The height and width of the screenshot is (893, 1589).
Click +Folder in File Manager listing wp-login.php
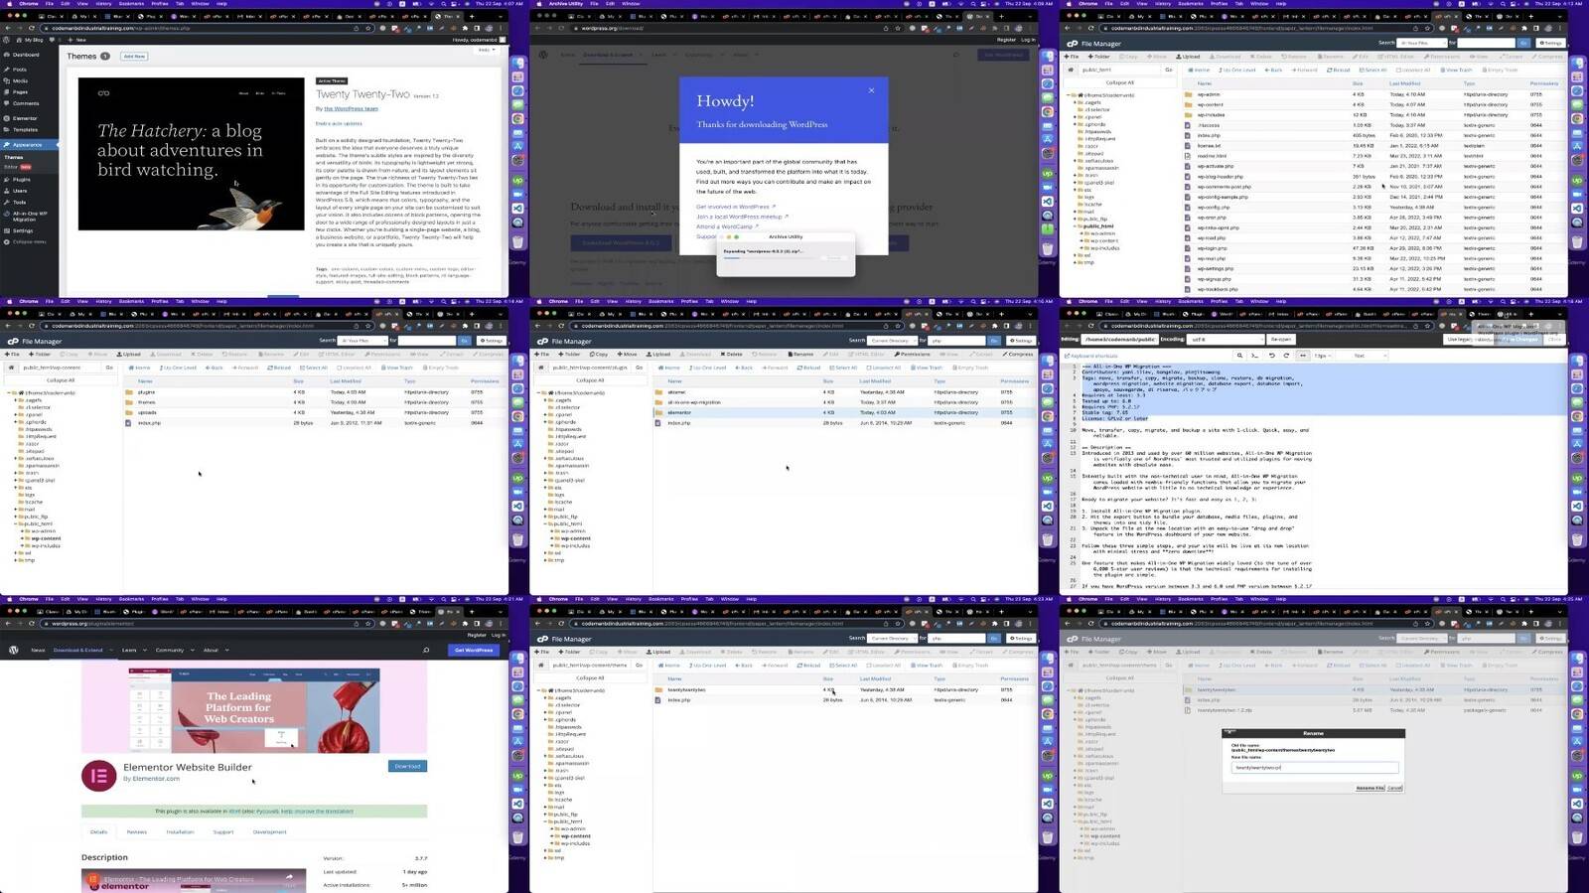1100,57
